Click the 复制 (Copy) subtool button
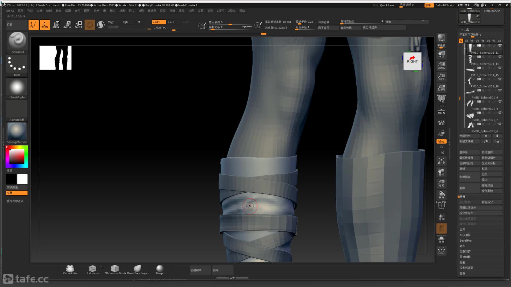The width and height of the screenshot is (511, 287). coord(469,169)
